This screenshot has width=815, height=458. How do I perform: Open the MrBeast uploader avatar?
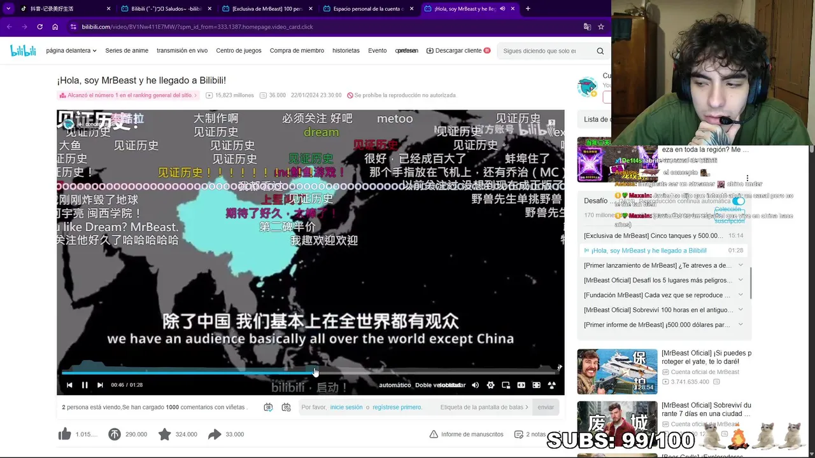point(587,87)
